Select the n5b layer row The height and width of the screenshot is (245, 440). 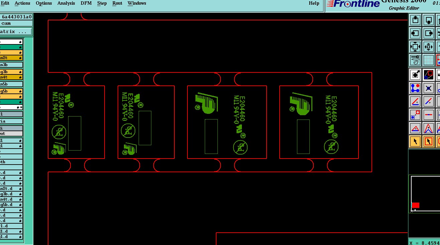click(x=11, y=84)
